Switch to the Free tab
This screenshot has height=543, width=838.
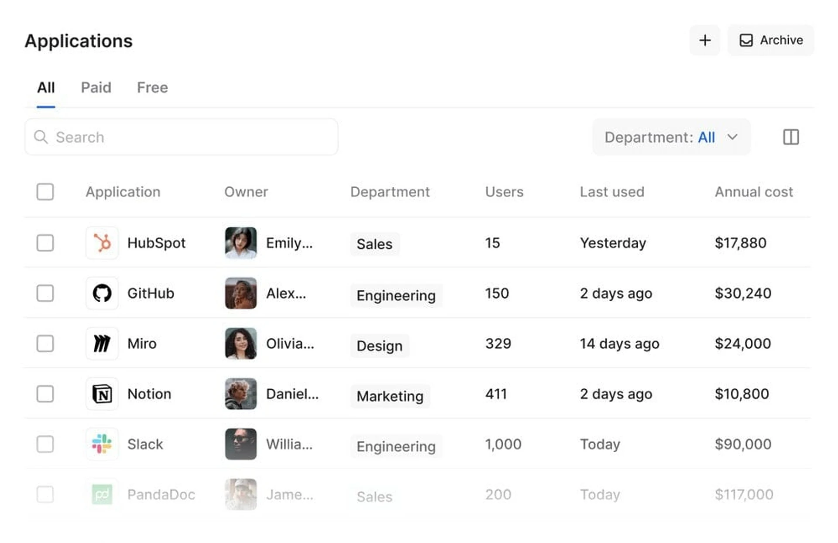pyautogui.click(x=152, y=88)
